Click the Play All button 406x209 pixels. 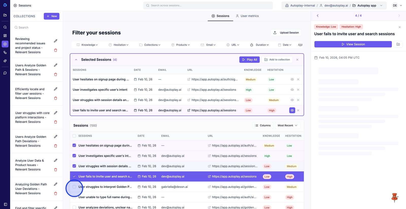pos(250,60)
